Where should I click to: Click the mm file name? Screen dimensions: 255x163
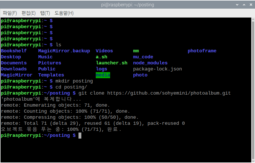[x=136, y=51]
